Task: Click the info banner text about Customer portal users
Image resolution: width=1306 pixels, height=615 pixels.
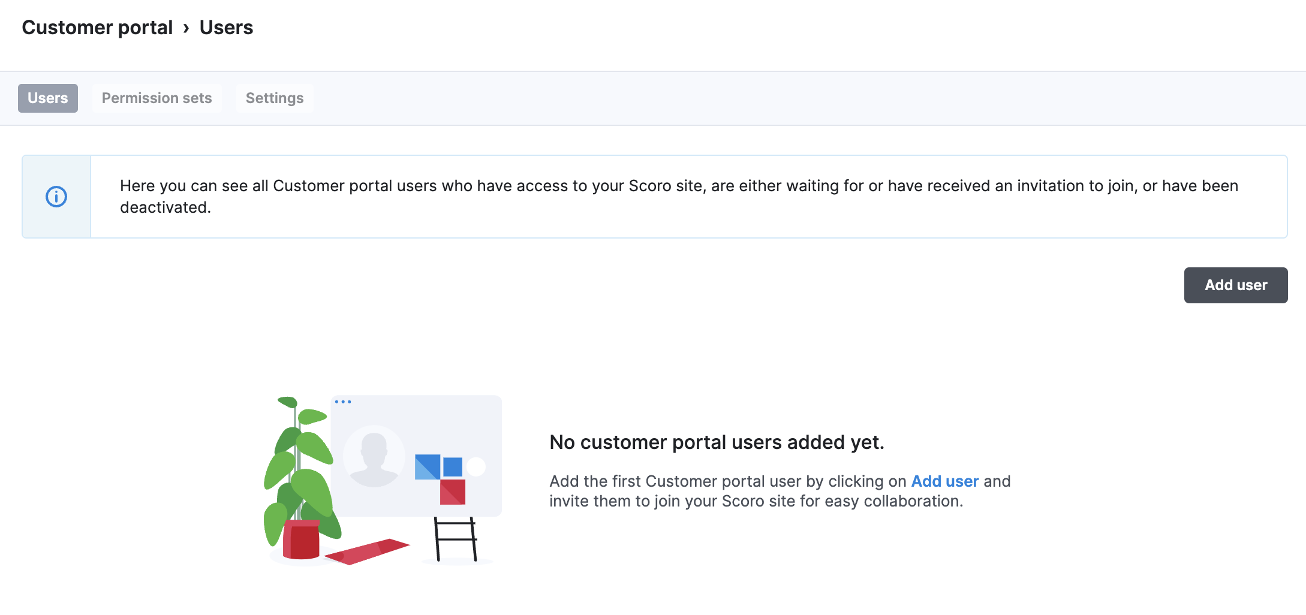Action: (679, 197)
